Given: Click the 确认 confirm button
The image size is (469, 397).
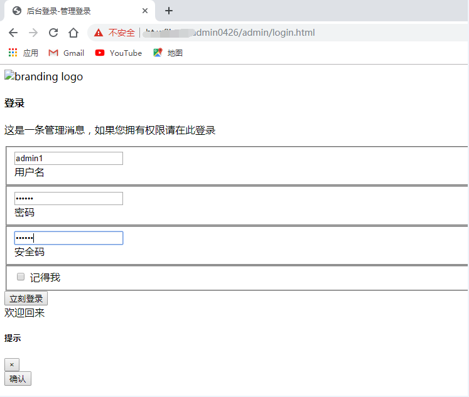Looking at the screenshot, I should 18,379.
